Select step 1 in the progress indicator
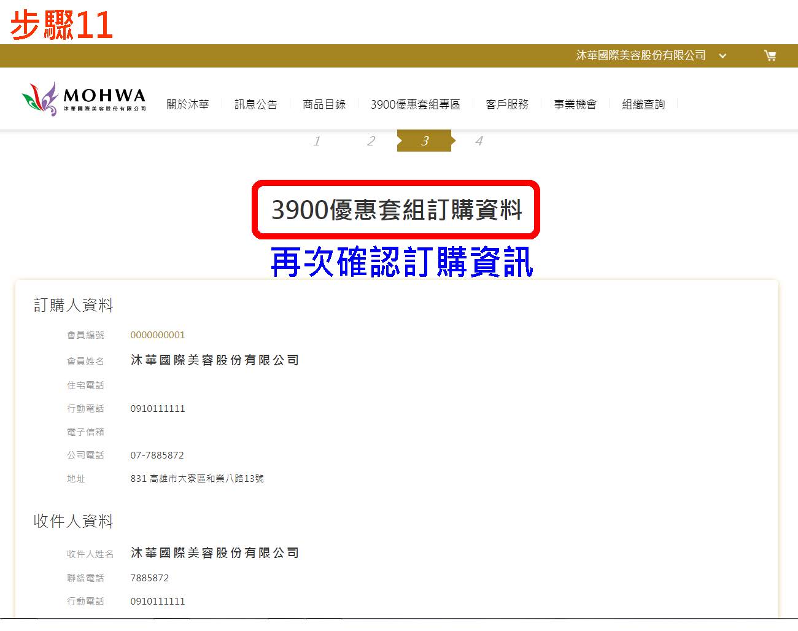Viewport: 798px width, 631px height. click(317, 141)
